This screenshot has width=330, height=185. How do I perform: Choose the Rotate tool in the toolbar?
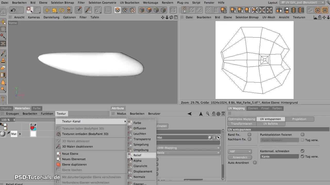[62, 10]
